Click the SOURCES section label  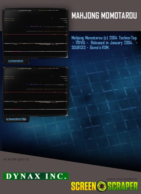coord(78,47)
